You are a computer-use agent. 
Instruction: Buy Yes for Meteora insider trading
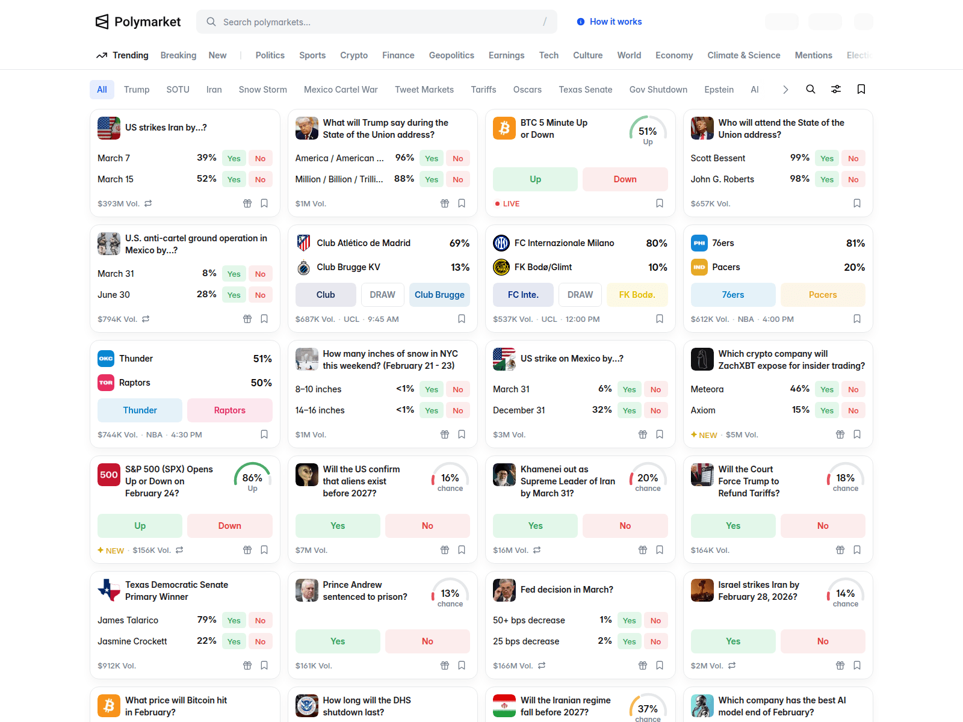827,389
